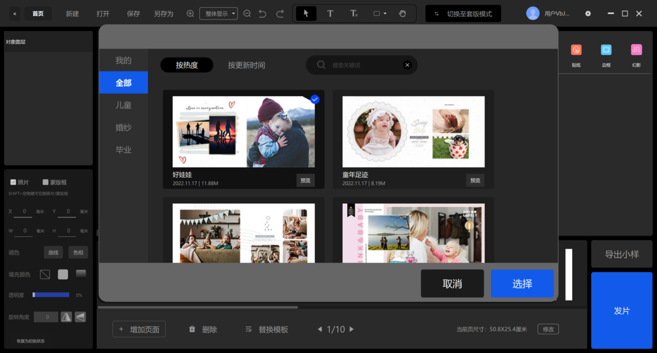This screenshot has width=657, height=353.
Task: Click the search magnifier icon in dialog
Action: coord(321,65)
